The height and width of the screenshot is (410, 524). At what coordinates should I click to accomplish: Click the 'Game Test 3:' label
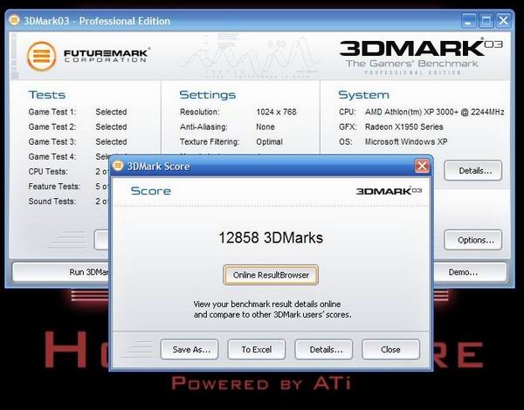tap(52, 141)
